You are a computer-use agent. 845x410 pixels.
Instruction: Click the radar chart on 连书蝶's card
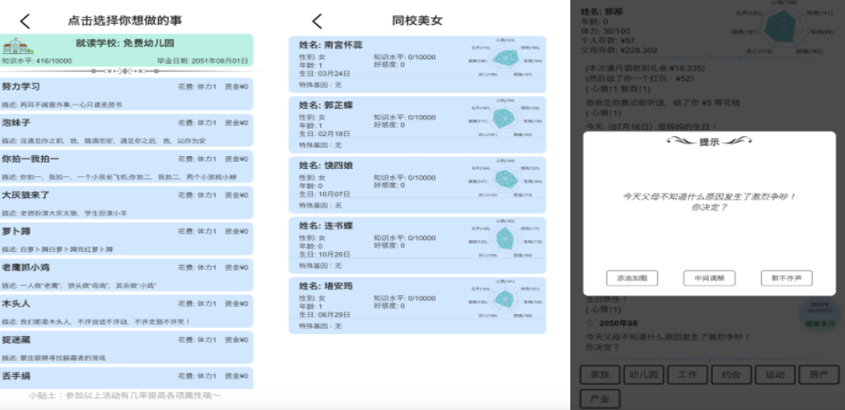(x=506, y=239)
